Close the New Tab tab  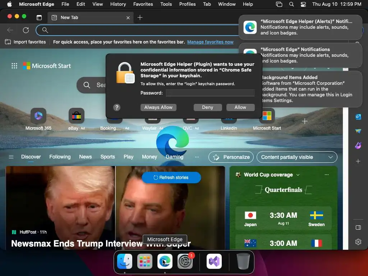pyautogui.click(x=128, y=18)
